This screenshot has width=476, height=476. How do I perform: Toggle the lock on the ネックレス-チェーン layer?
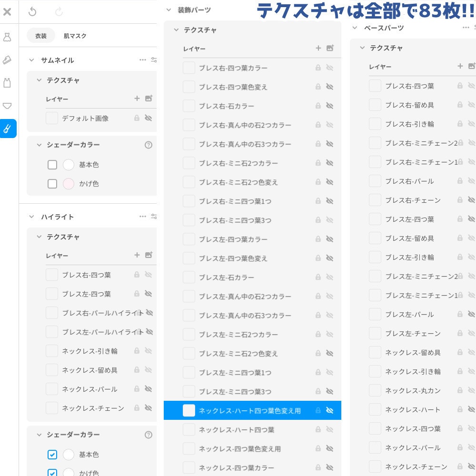coord(137,408)
